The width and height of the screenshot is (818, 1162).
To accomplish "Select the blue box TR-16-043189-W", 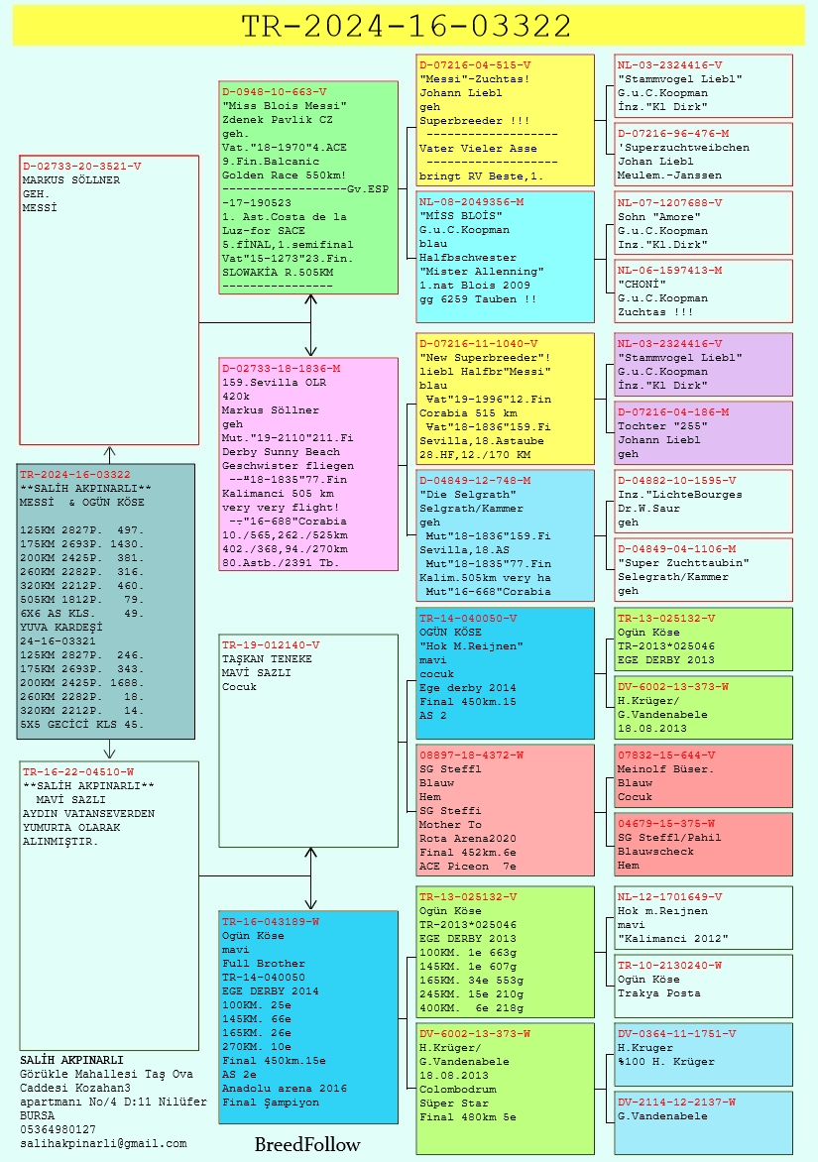I will [x=308, y=1017].
